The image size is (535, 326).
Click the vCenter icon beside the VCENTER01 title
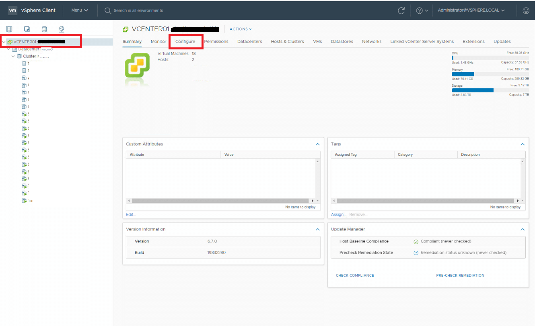(126, 29)
